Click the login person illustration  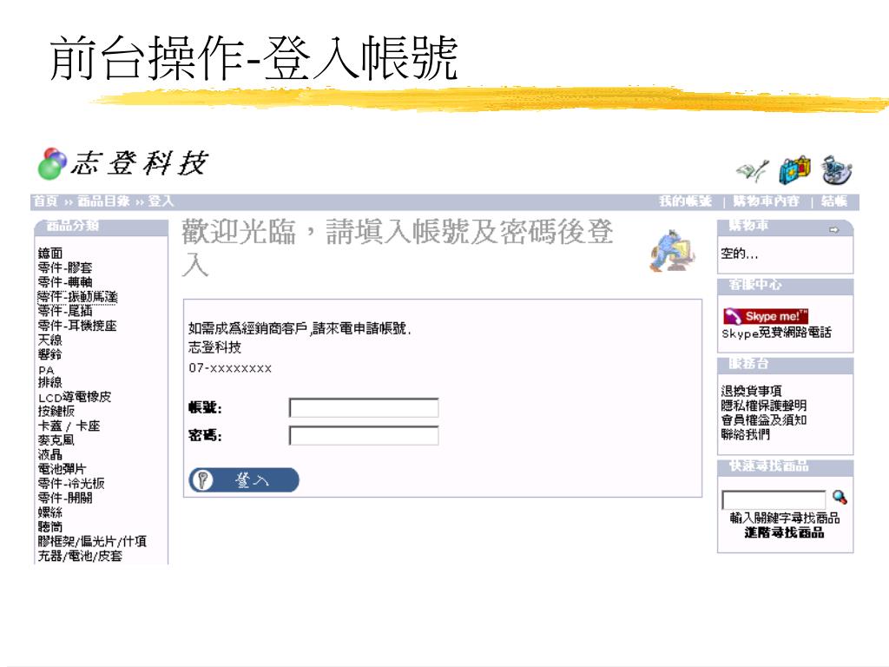click(x=673, y=251)
